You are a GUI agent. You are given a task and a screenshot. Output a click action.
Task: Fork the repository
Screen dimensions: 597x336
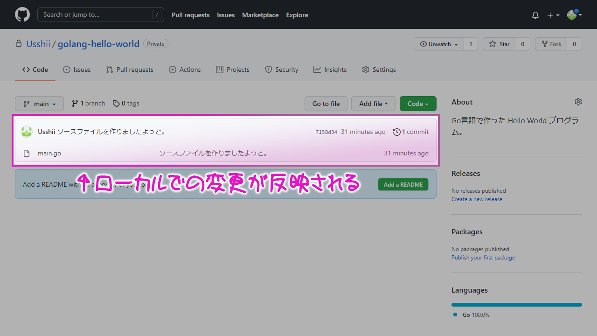click(551, 44)
